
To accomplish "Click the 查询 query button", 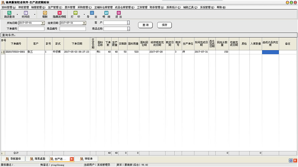I will click(145, 25).
